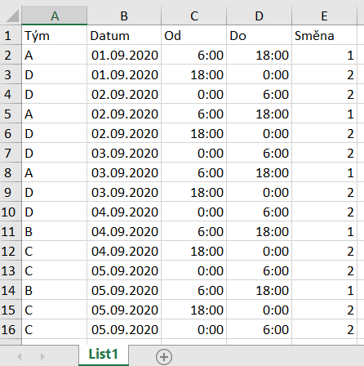Viewport: 364px width, 366px height.
Task: Select column E header
Action: click(x=324, y=16)
